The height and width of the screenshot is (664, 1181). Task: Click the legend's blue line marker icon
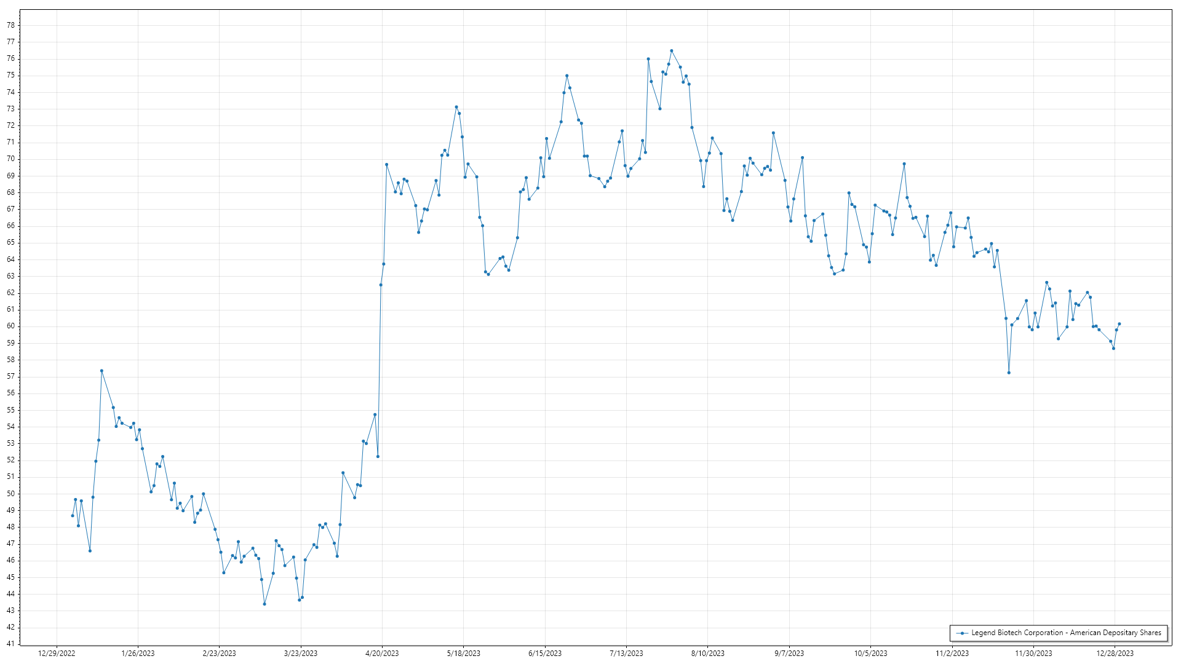coord(962,633)
